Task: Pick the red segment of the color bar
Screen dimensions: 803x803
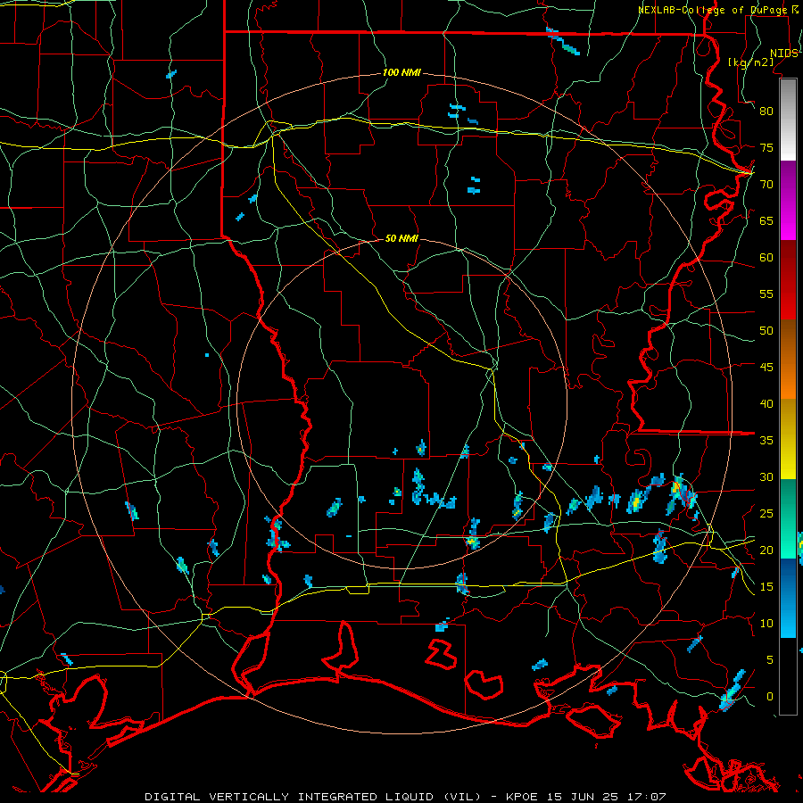Action: (x=788, y=280)
